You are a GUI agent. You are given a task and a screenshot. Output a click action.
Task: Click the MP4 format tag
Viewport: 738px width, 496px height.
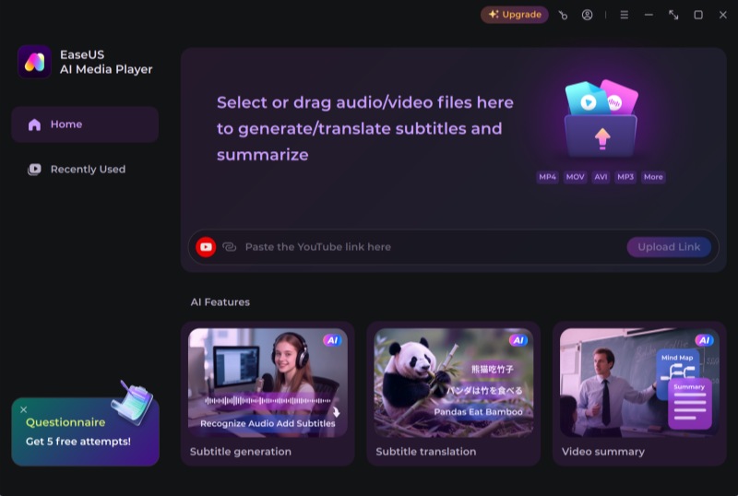tap(547, 177)
